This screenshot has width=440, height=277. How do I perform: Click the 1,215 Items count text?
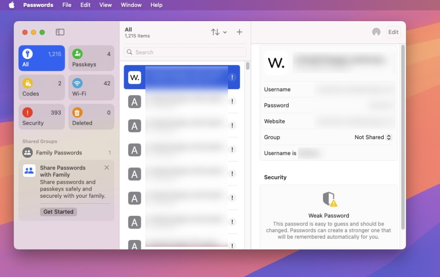coord(137,36)
